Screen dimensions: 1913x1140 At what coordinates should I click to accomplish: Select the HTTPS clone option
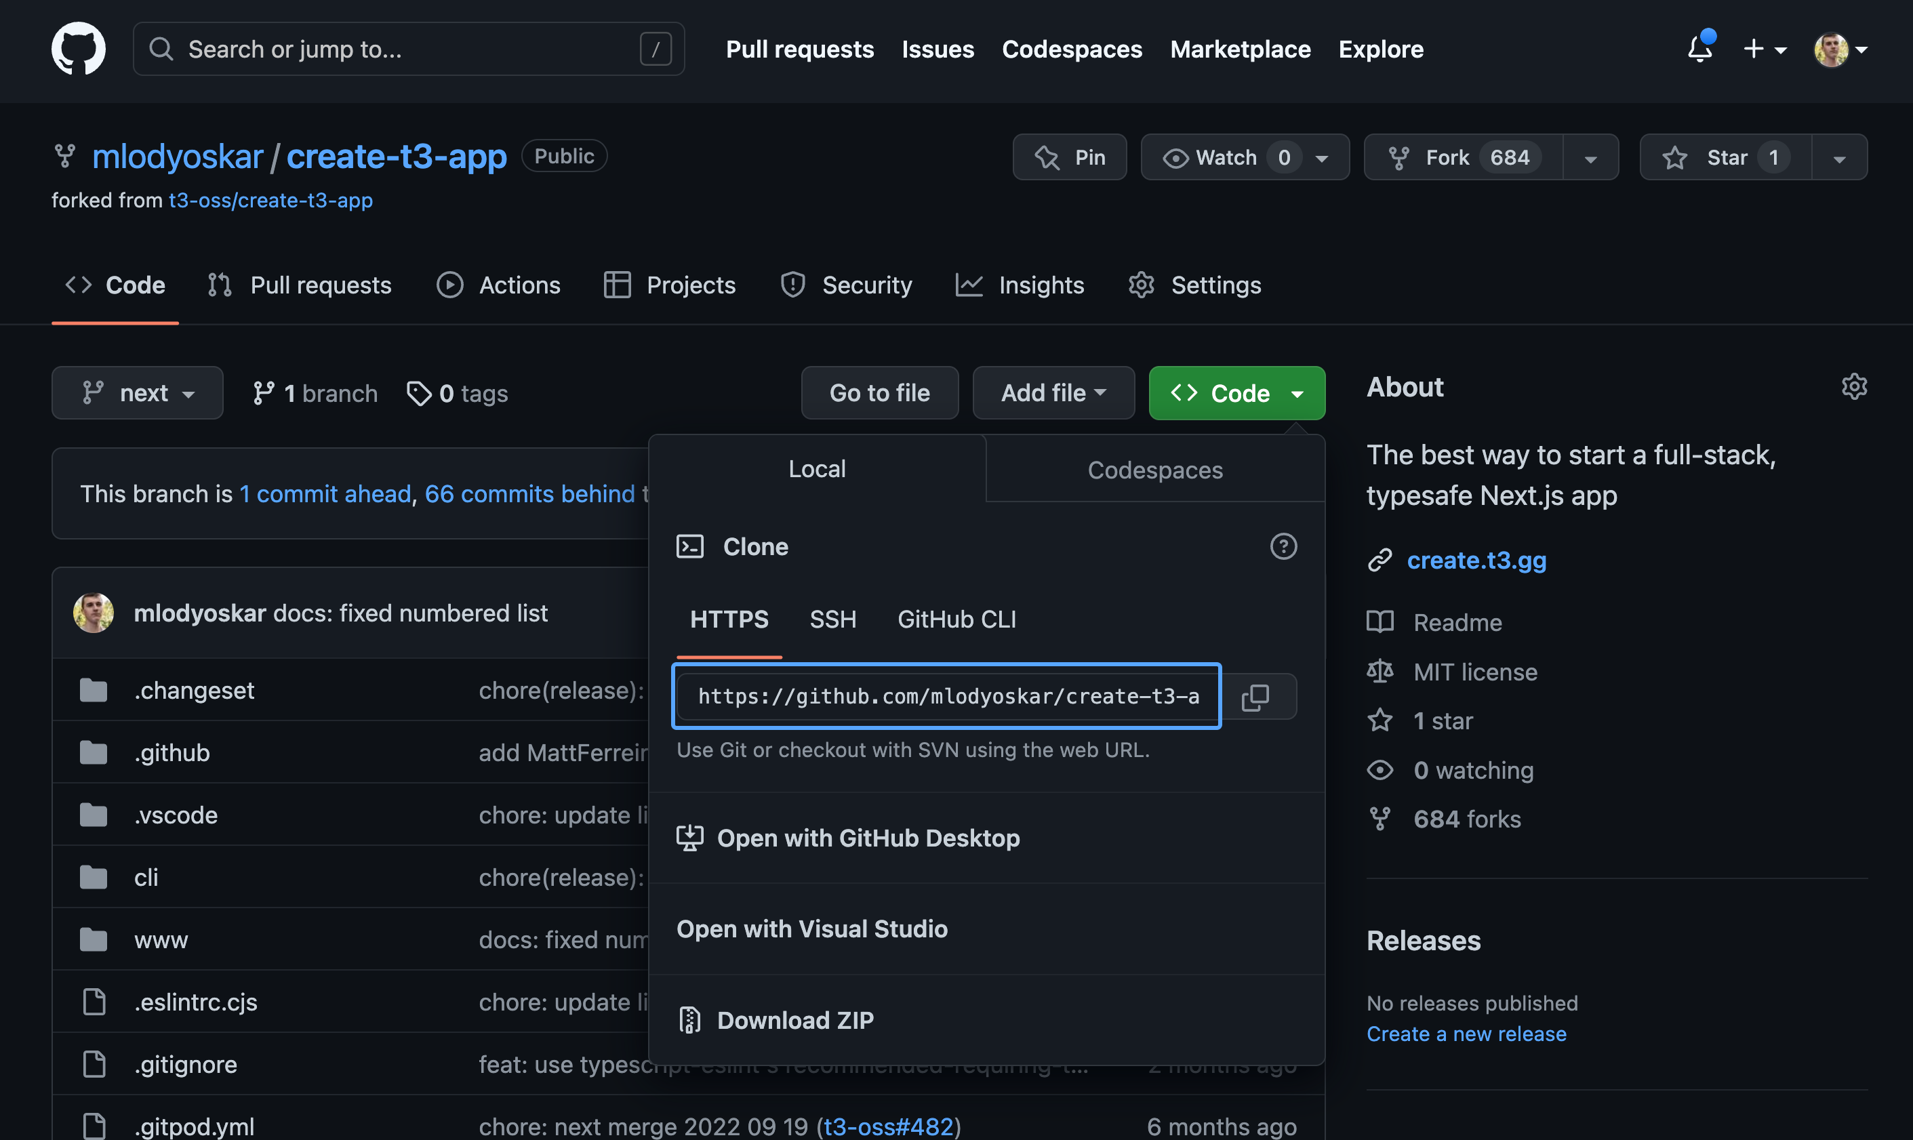coord(729,619)
